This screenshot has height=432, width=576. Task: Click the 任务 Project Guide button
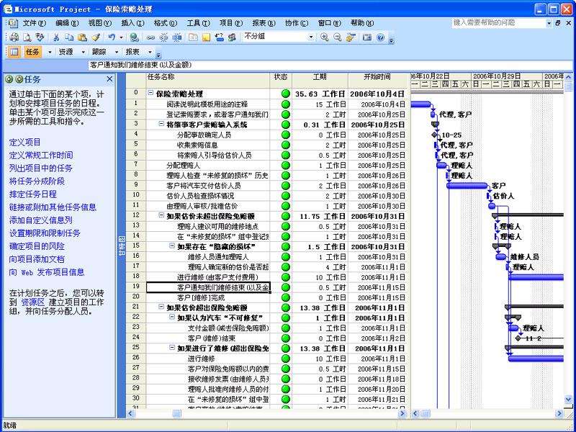point(32,52)
